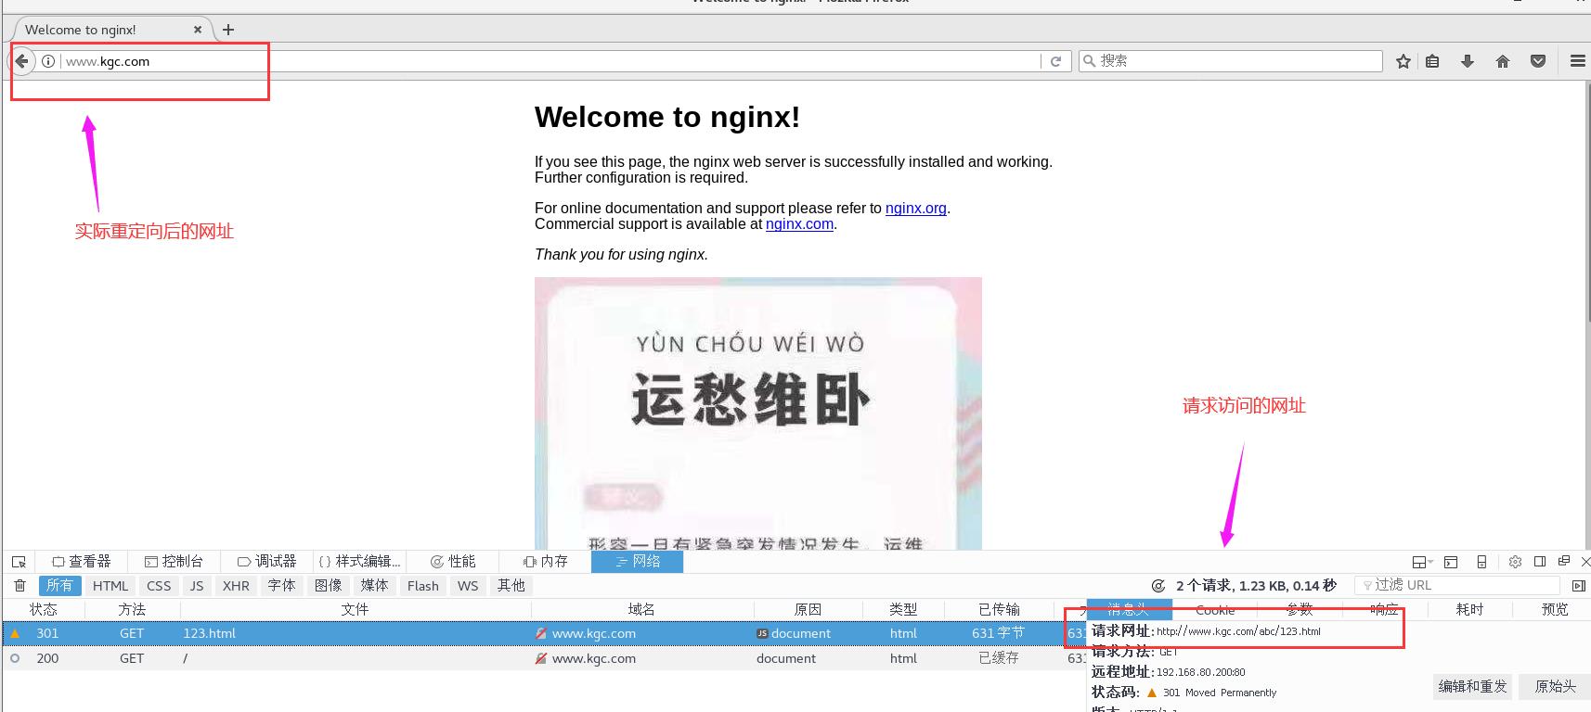Start performance analysis next to request summary

coord(1158,586)
